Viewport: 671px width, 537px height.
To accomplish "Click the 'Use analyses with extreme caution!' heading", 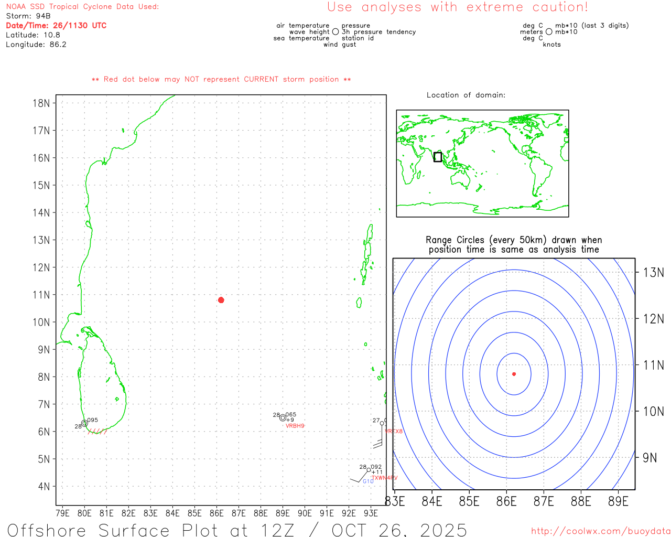I will point(458,7).
